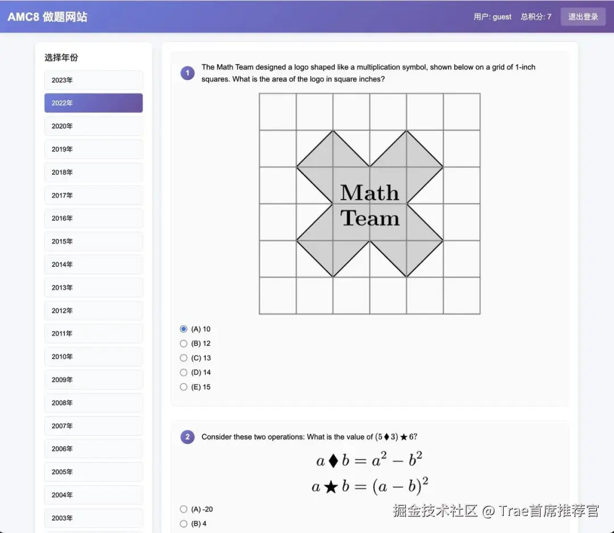Viewport: 614px width, 533px height.
Task: Click the question 1 problem statement text
Action: 368,73
